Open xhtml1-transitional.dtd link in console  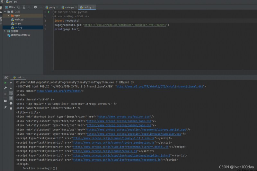pyautogui.click(x=160, y=87)
